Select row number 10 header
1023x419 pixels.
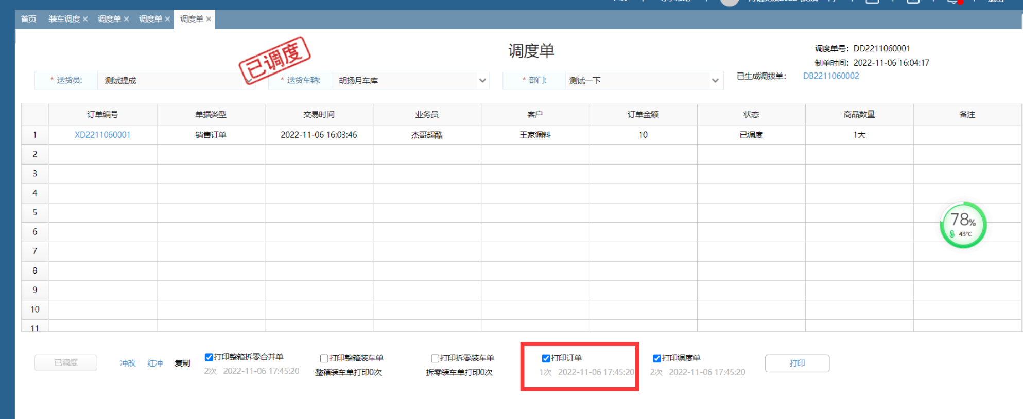[35, 309]
